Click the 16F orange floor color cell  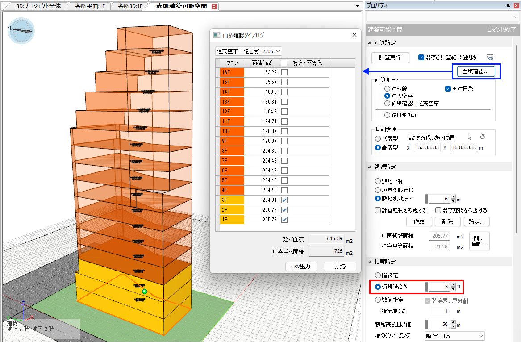click(x=232, y=72)
